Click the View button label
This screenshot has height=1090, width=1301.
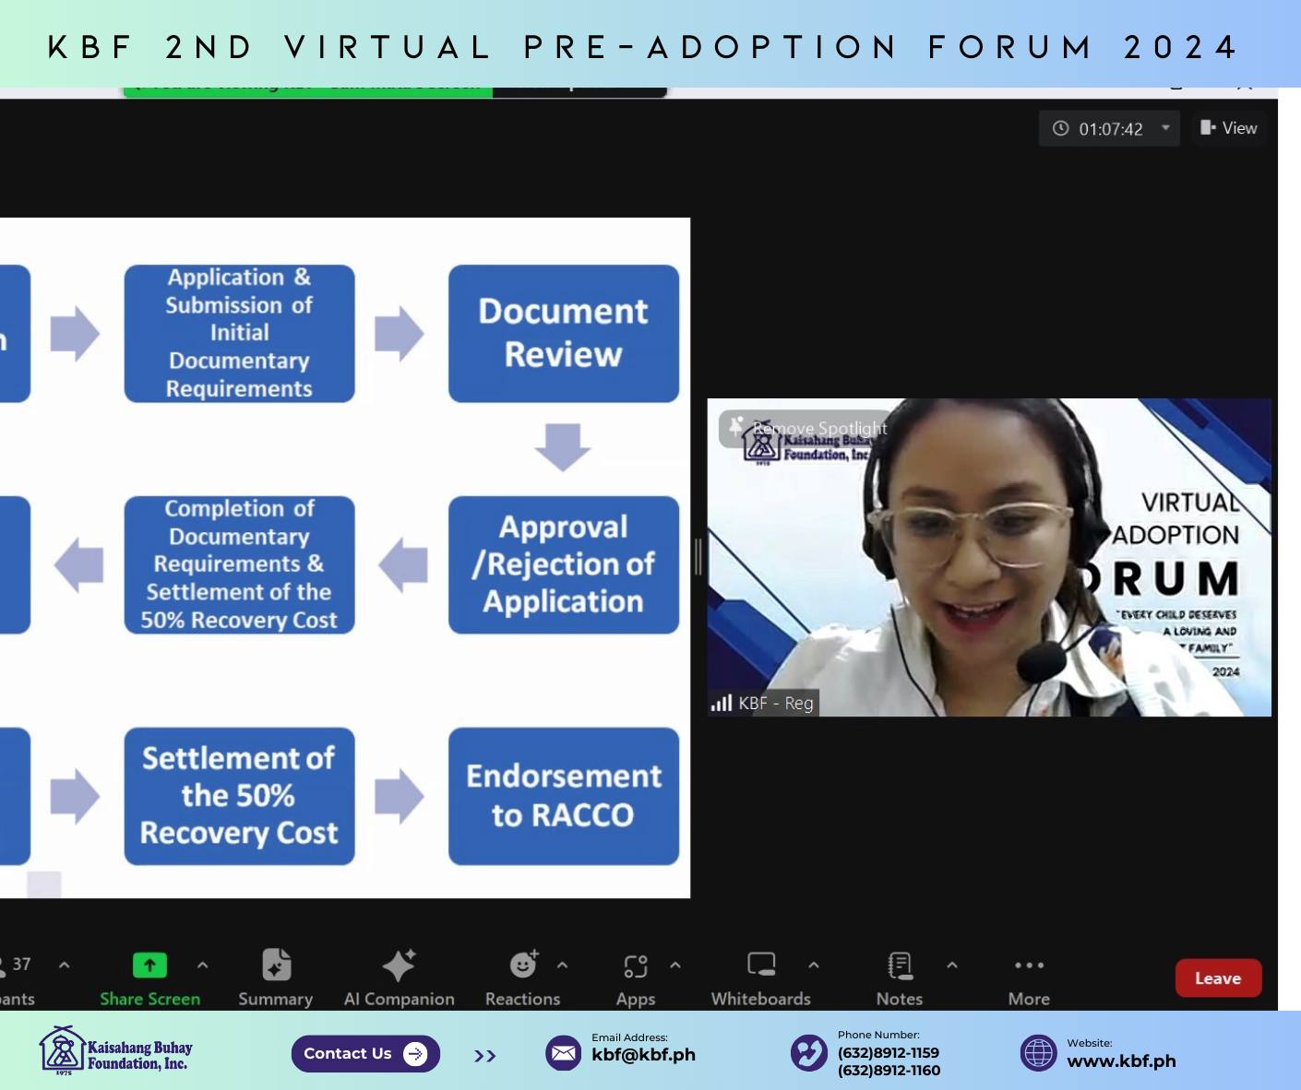pyautogui.click(x=1239, y=128)
